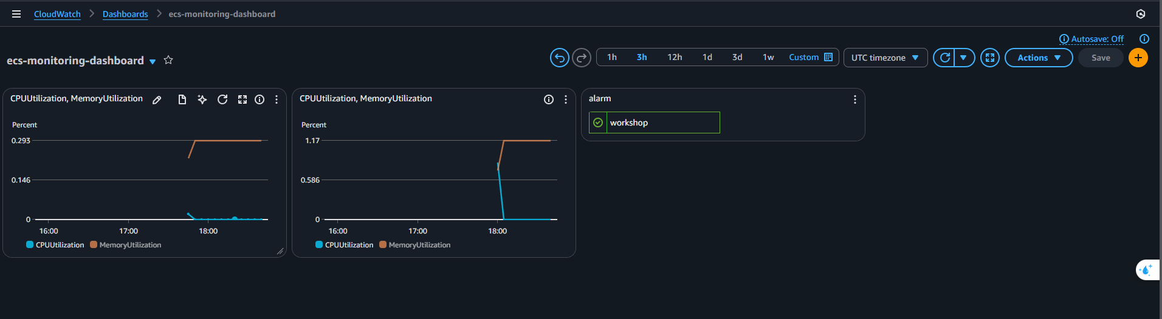1162x319 pixels.
Task: Click ecs-monitoring-dashboard breadcrumb text
Action: 222,14
